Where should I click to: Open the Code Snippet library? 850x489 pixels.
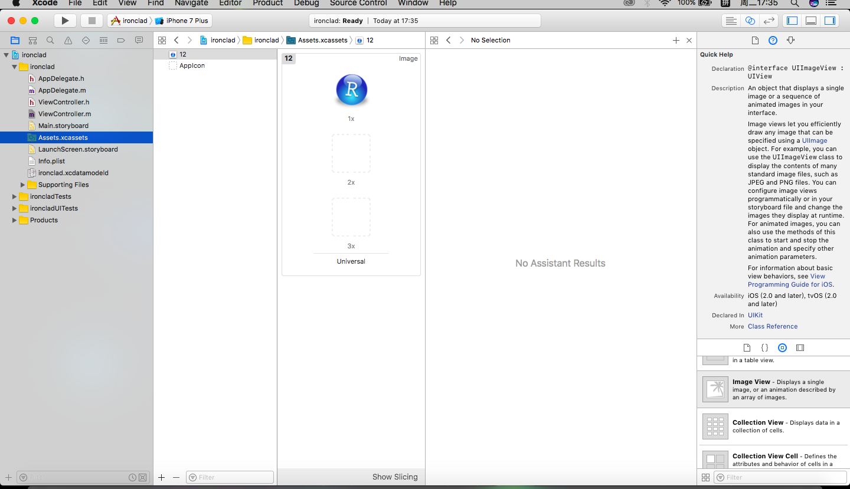coord(764,347)
